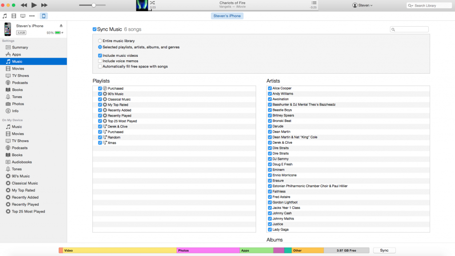
Task: Uncheck the Sync Music checkbox
Action: coord(95,28)
